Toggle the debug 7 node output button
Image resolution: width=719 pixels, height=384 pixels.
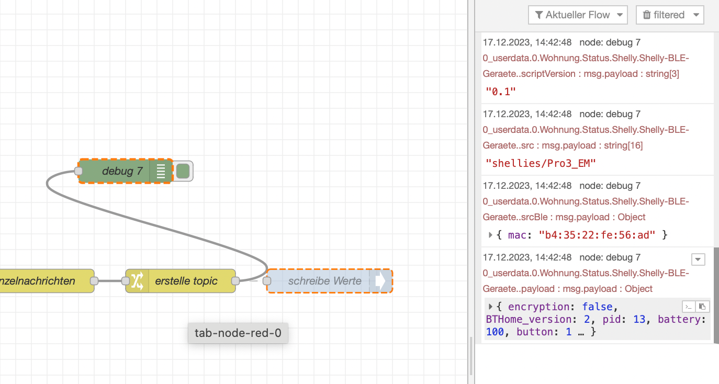click(x=183, y=171)
